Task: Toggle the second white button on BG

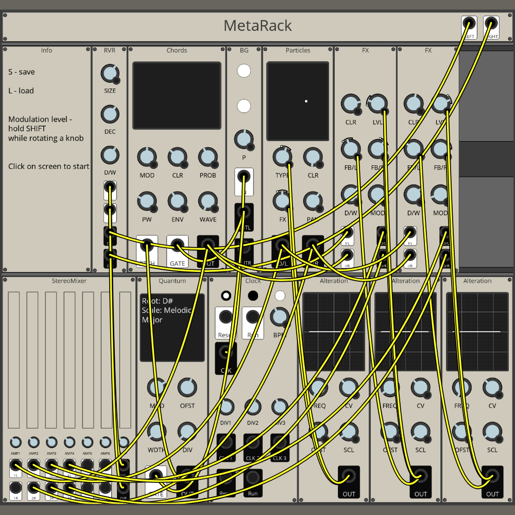Action: point(244,106)
